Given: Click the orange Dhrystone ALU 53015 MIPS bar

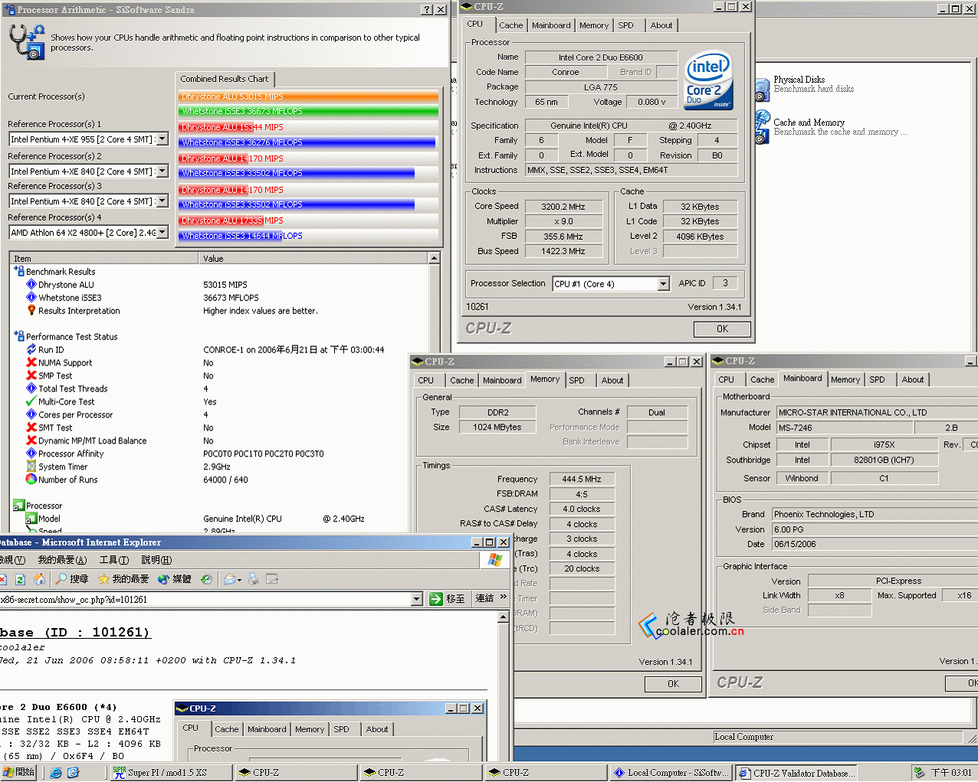Looking at the screenshot, I should 309,97.
